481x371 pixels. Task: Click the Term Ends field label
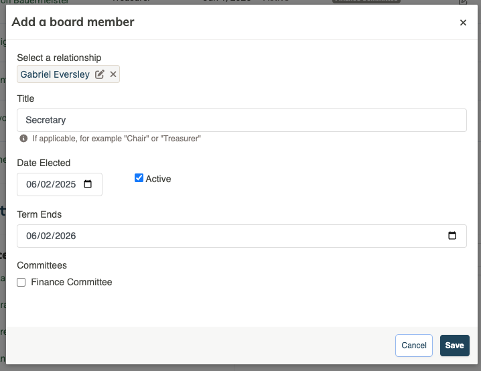(40, 214)
